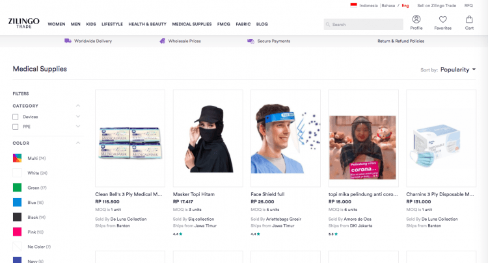Click the Wholesale Prices text
488x263 pixels.
point(185,41)
